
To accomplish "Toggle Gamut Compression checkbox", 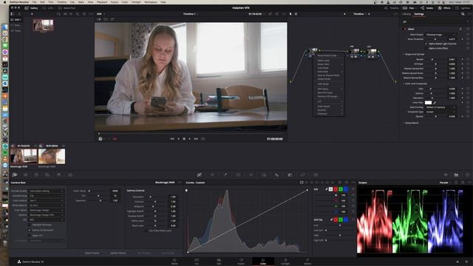I will 30,230.
